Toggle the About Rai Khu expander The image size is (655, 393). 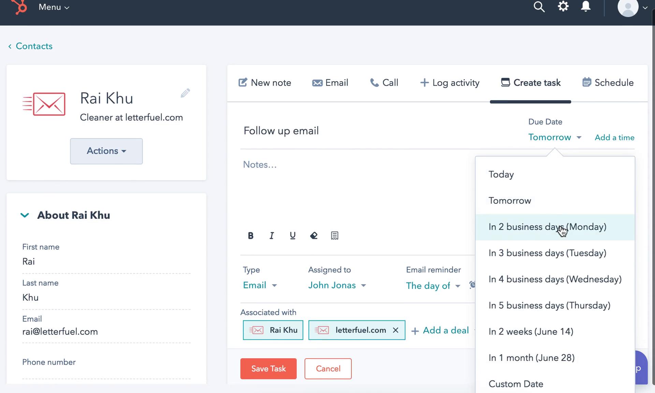24,215
